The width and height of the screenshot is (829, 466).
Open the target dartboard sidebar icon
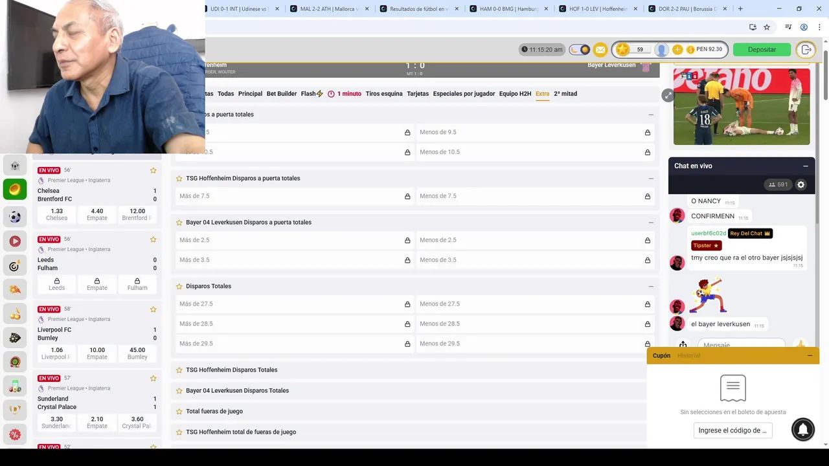[x=15, y=265]
